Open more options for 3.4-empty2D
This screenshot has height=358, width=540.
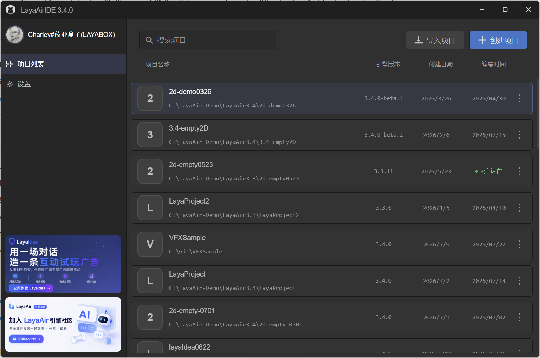click(x=520, y=135)
